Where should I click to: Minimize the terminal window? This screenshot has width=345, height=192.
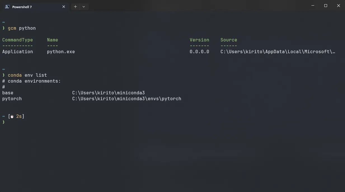click(313, 6)
